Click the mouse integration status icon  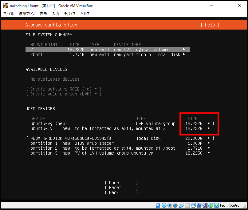pos(211,205)
